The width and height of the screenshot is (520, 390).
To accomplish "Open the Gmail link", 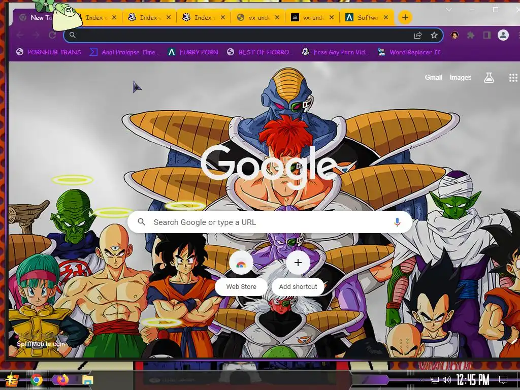I will pyautogui.click(x=434, y=77).
